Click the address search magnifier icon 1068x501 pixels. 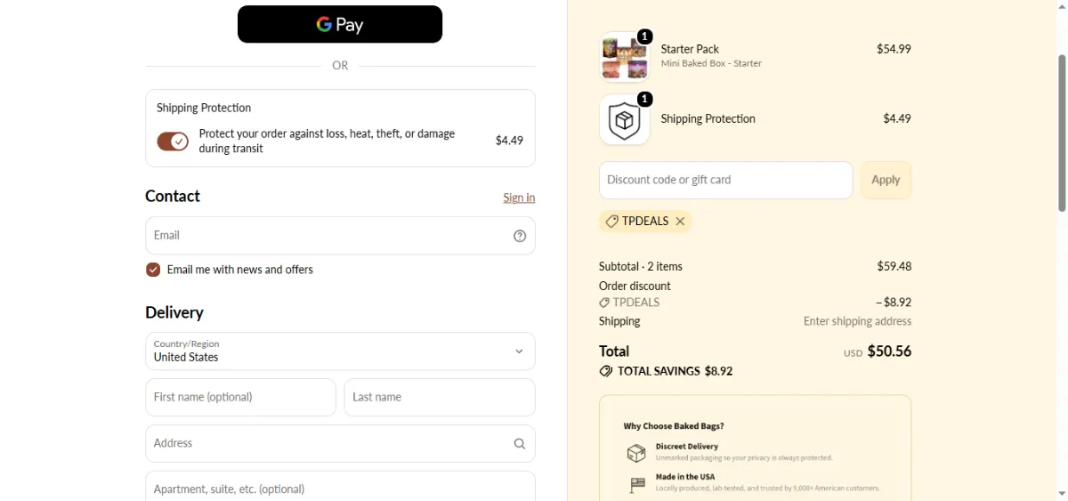[520, 443]
